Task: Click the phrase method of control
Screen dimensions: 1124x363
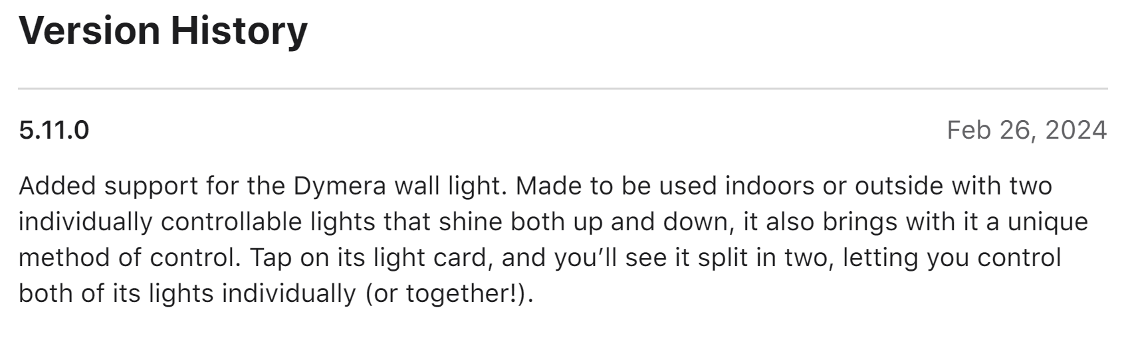Action: (129, 257)
